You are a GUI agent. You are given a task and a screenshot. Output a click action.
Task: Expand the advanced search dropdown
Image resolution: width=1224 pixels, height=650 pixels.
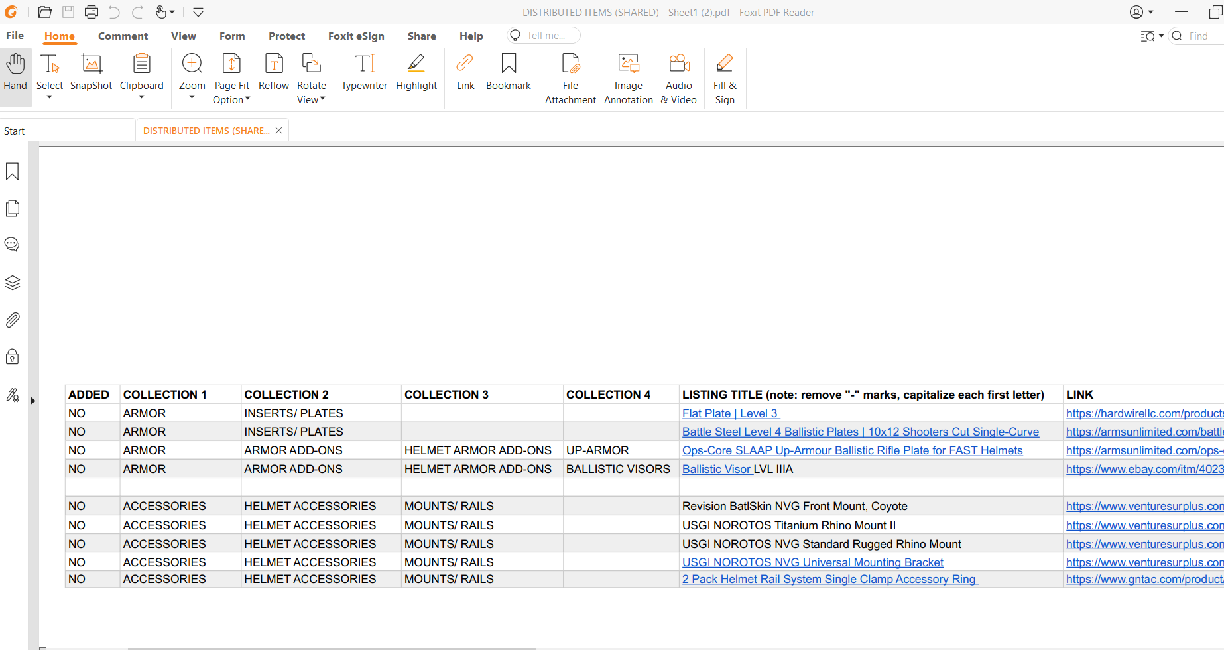pos(1162,36)
